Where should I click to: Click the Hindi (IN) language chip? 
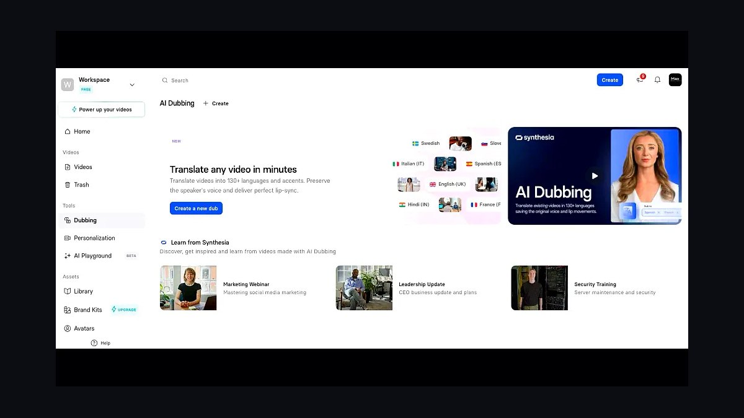414,204
